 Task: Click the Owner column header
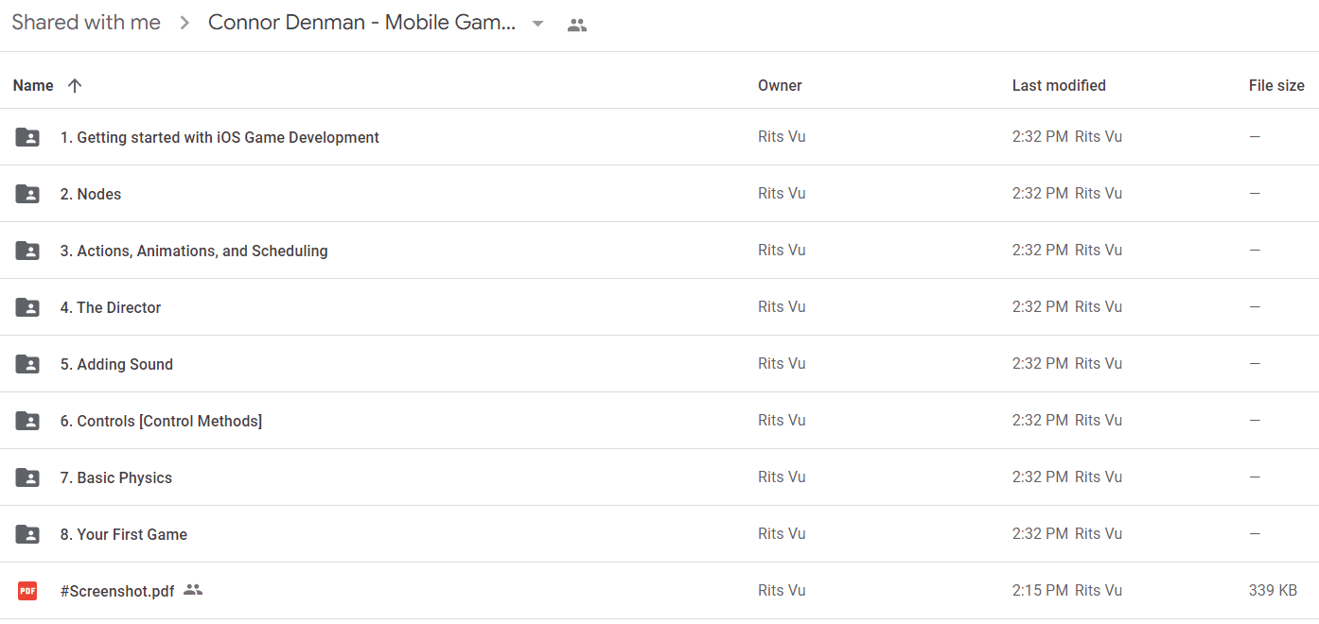(780, 85)
